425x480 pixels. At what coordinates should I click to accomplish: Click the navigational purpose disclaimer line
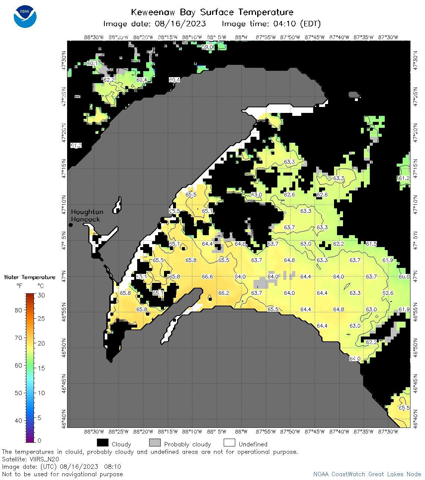coord(62,474)
